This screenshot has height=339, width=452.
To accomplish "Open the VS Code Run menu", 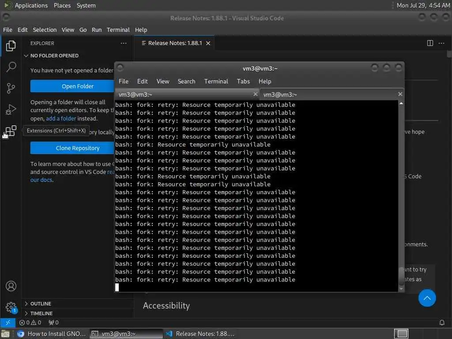I will [x=97, y=30].
